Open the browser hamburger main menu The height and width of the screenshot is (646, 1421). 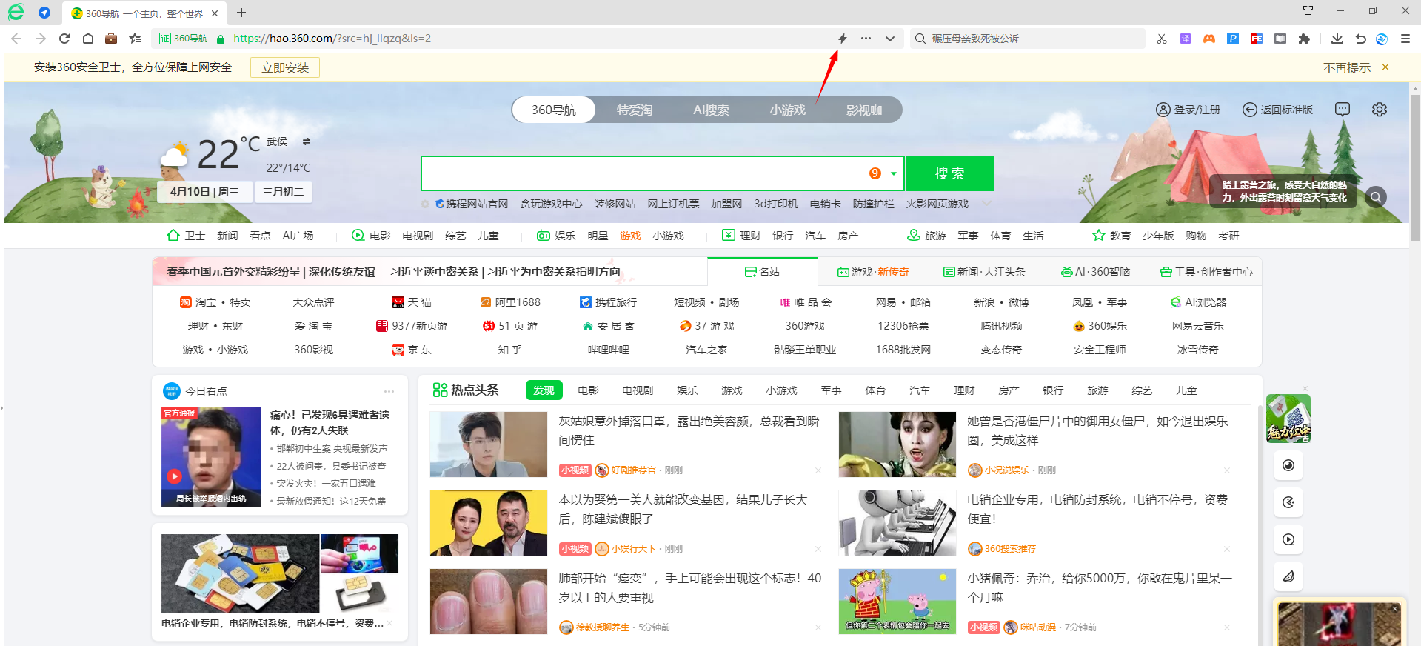click(1405, 39)
